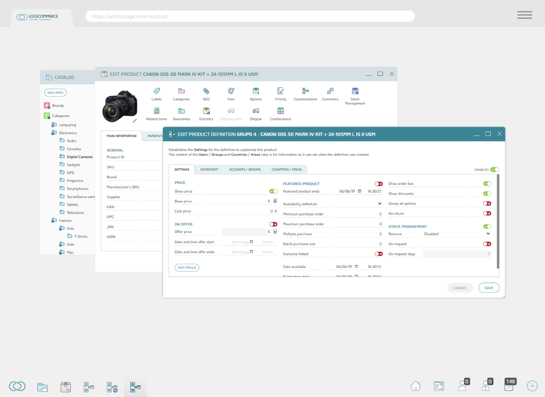Click the LogiCommerce rings icon in bottom dock
This screenshot has height=397, width=545.
tap(17, 386)
